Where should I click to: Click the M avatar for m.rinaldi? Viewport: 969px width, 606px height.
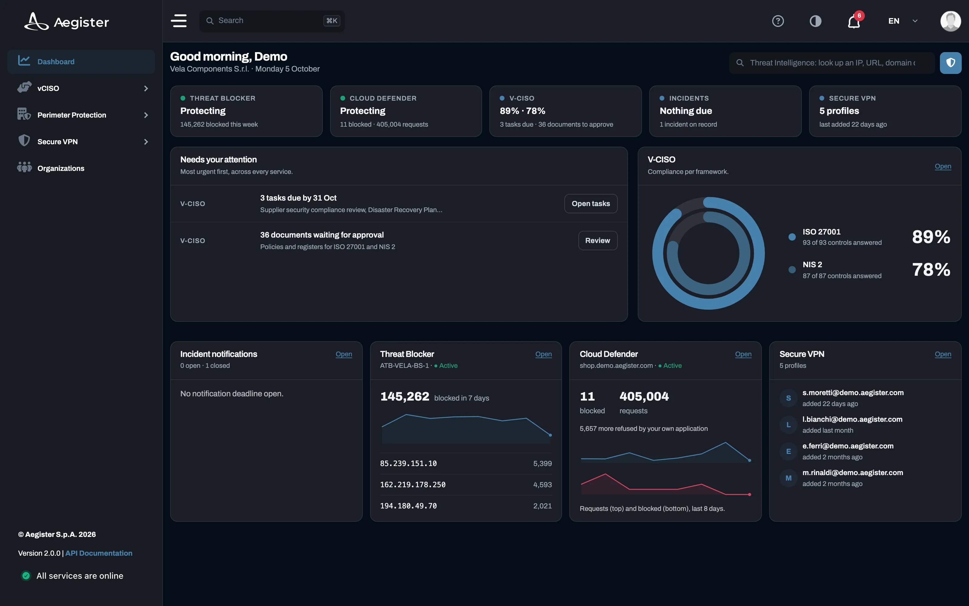pyautogui.click(x=789, y=478)
